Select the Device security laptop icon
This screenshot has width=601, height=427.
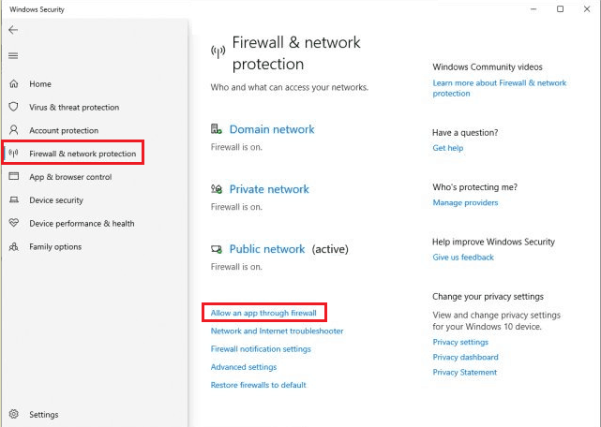[x=13, y=200]
